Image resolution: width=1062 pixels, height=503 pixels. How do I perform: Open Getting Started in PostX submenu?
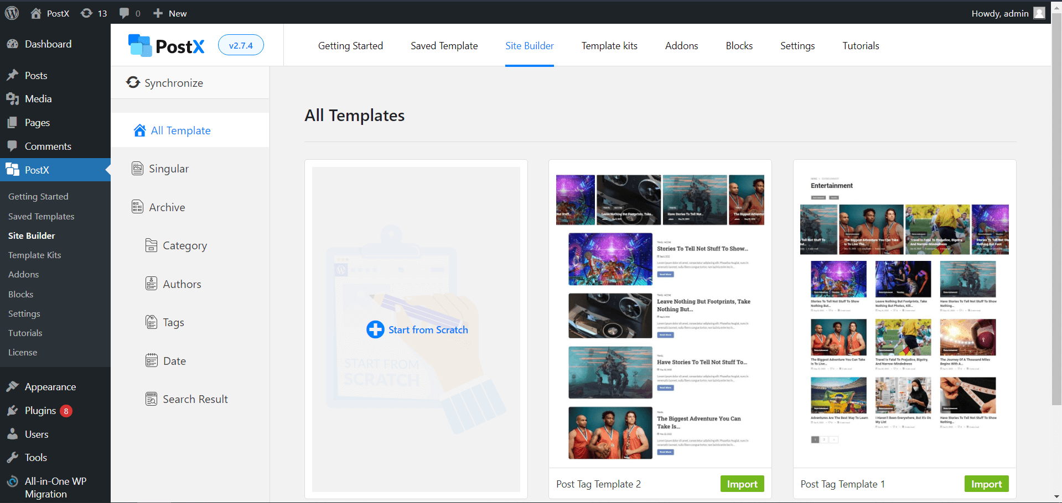[x=38, y=197]
